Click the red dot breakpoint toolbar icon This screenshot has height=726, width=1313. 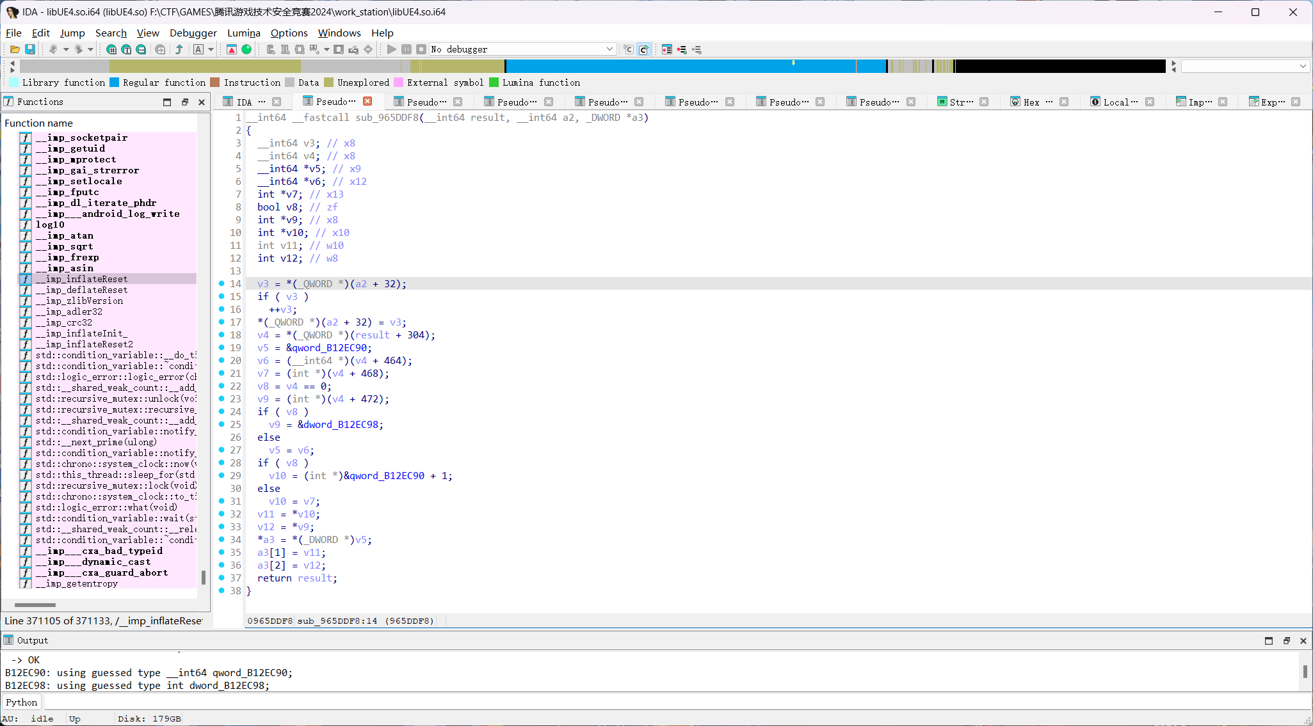coord(682,49)
